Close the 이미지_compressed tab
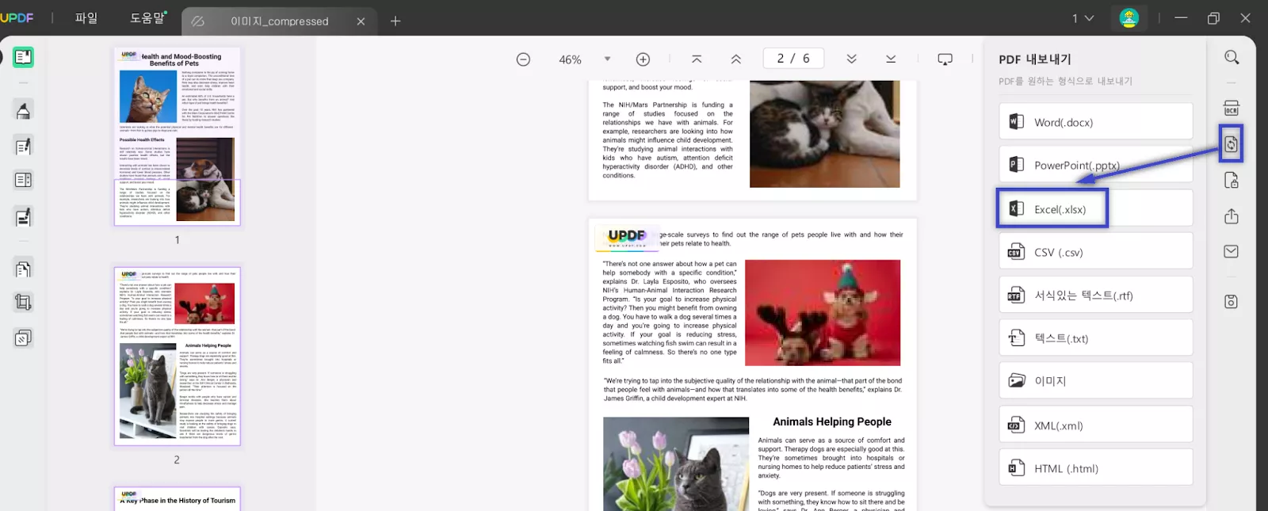The width and height of the screenshot is (1268, 511). pos(361,21)
